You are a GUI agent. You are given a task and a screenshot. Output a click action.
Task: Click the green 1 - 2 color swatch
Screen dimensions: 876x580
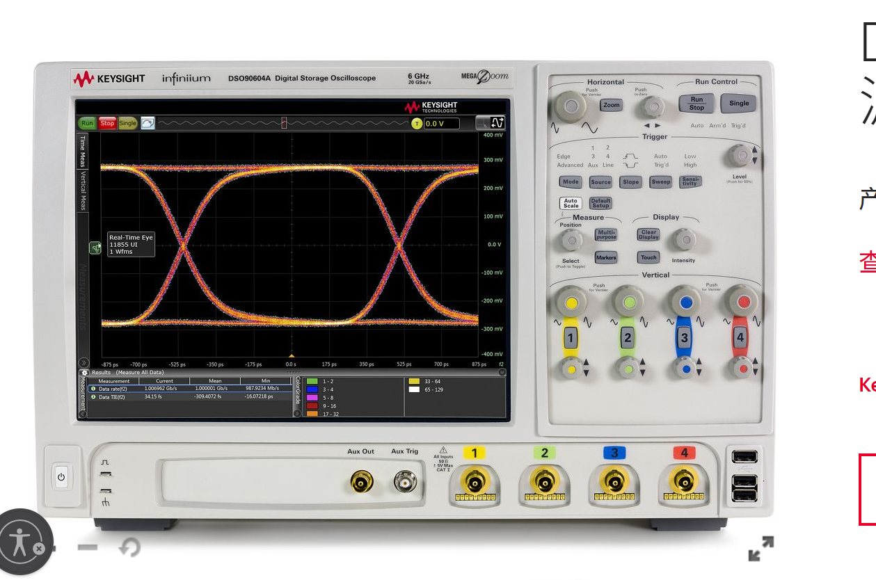tap(312, 382)
